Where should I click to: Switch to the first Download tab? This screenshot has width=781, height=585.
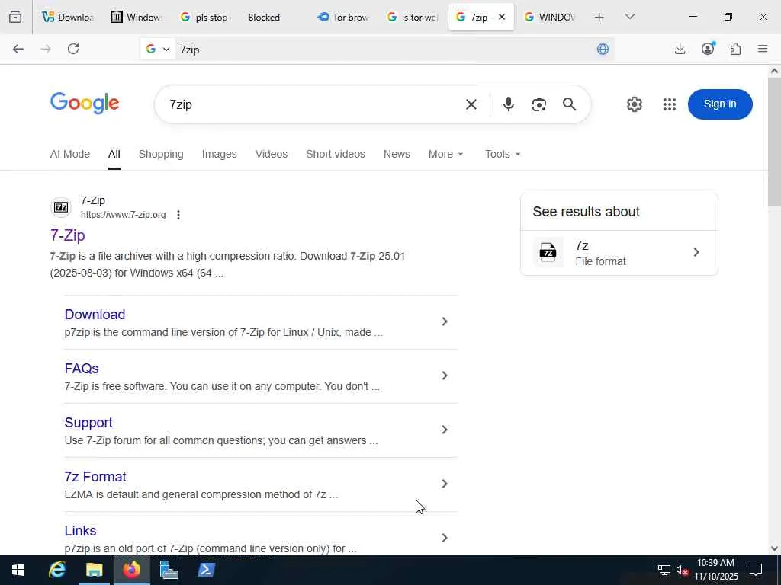coord(68,17)
